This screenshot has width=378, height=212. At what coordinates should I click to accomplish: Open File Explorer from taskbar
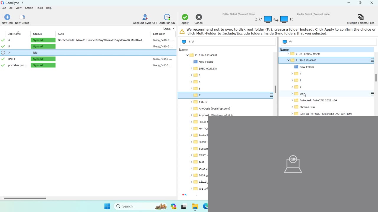tap(195, 206)
